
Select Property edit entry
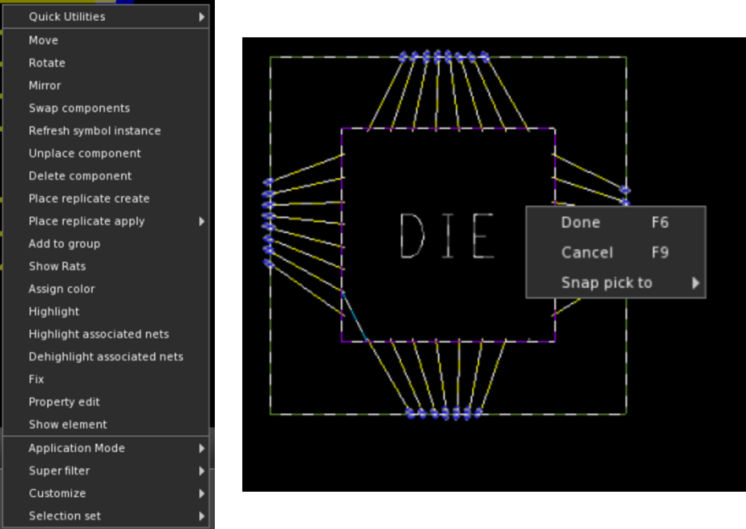click(64, 402)
